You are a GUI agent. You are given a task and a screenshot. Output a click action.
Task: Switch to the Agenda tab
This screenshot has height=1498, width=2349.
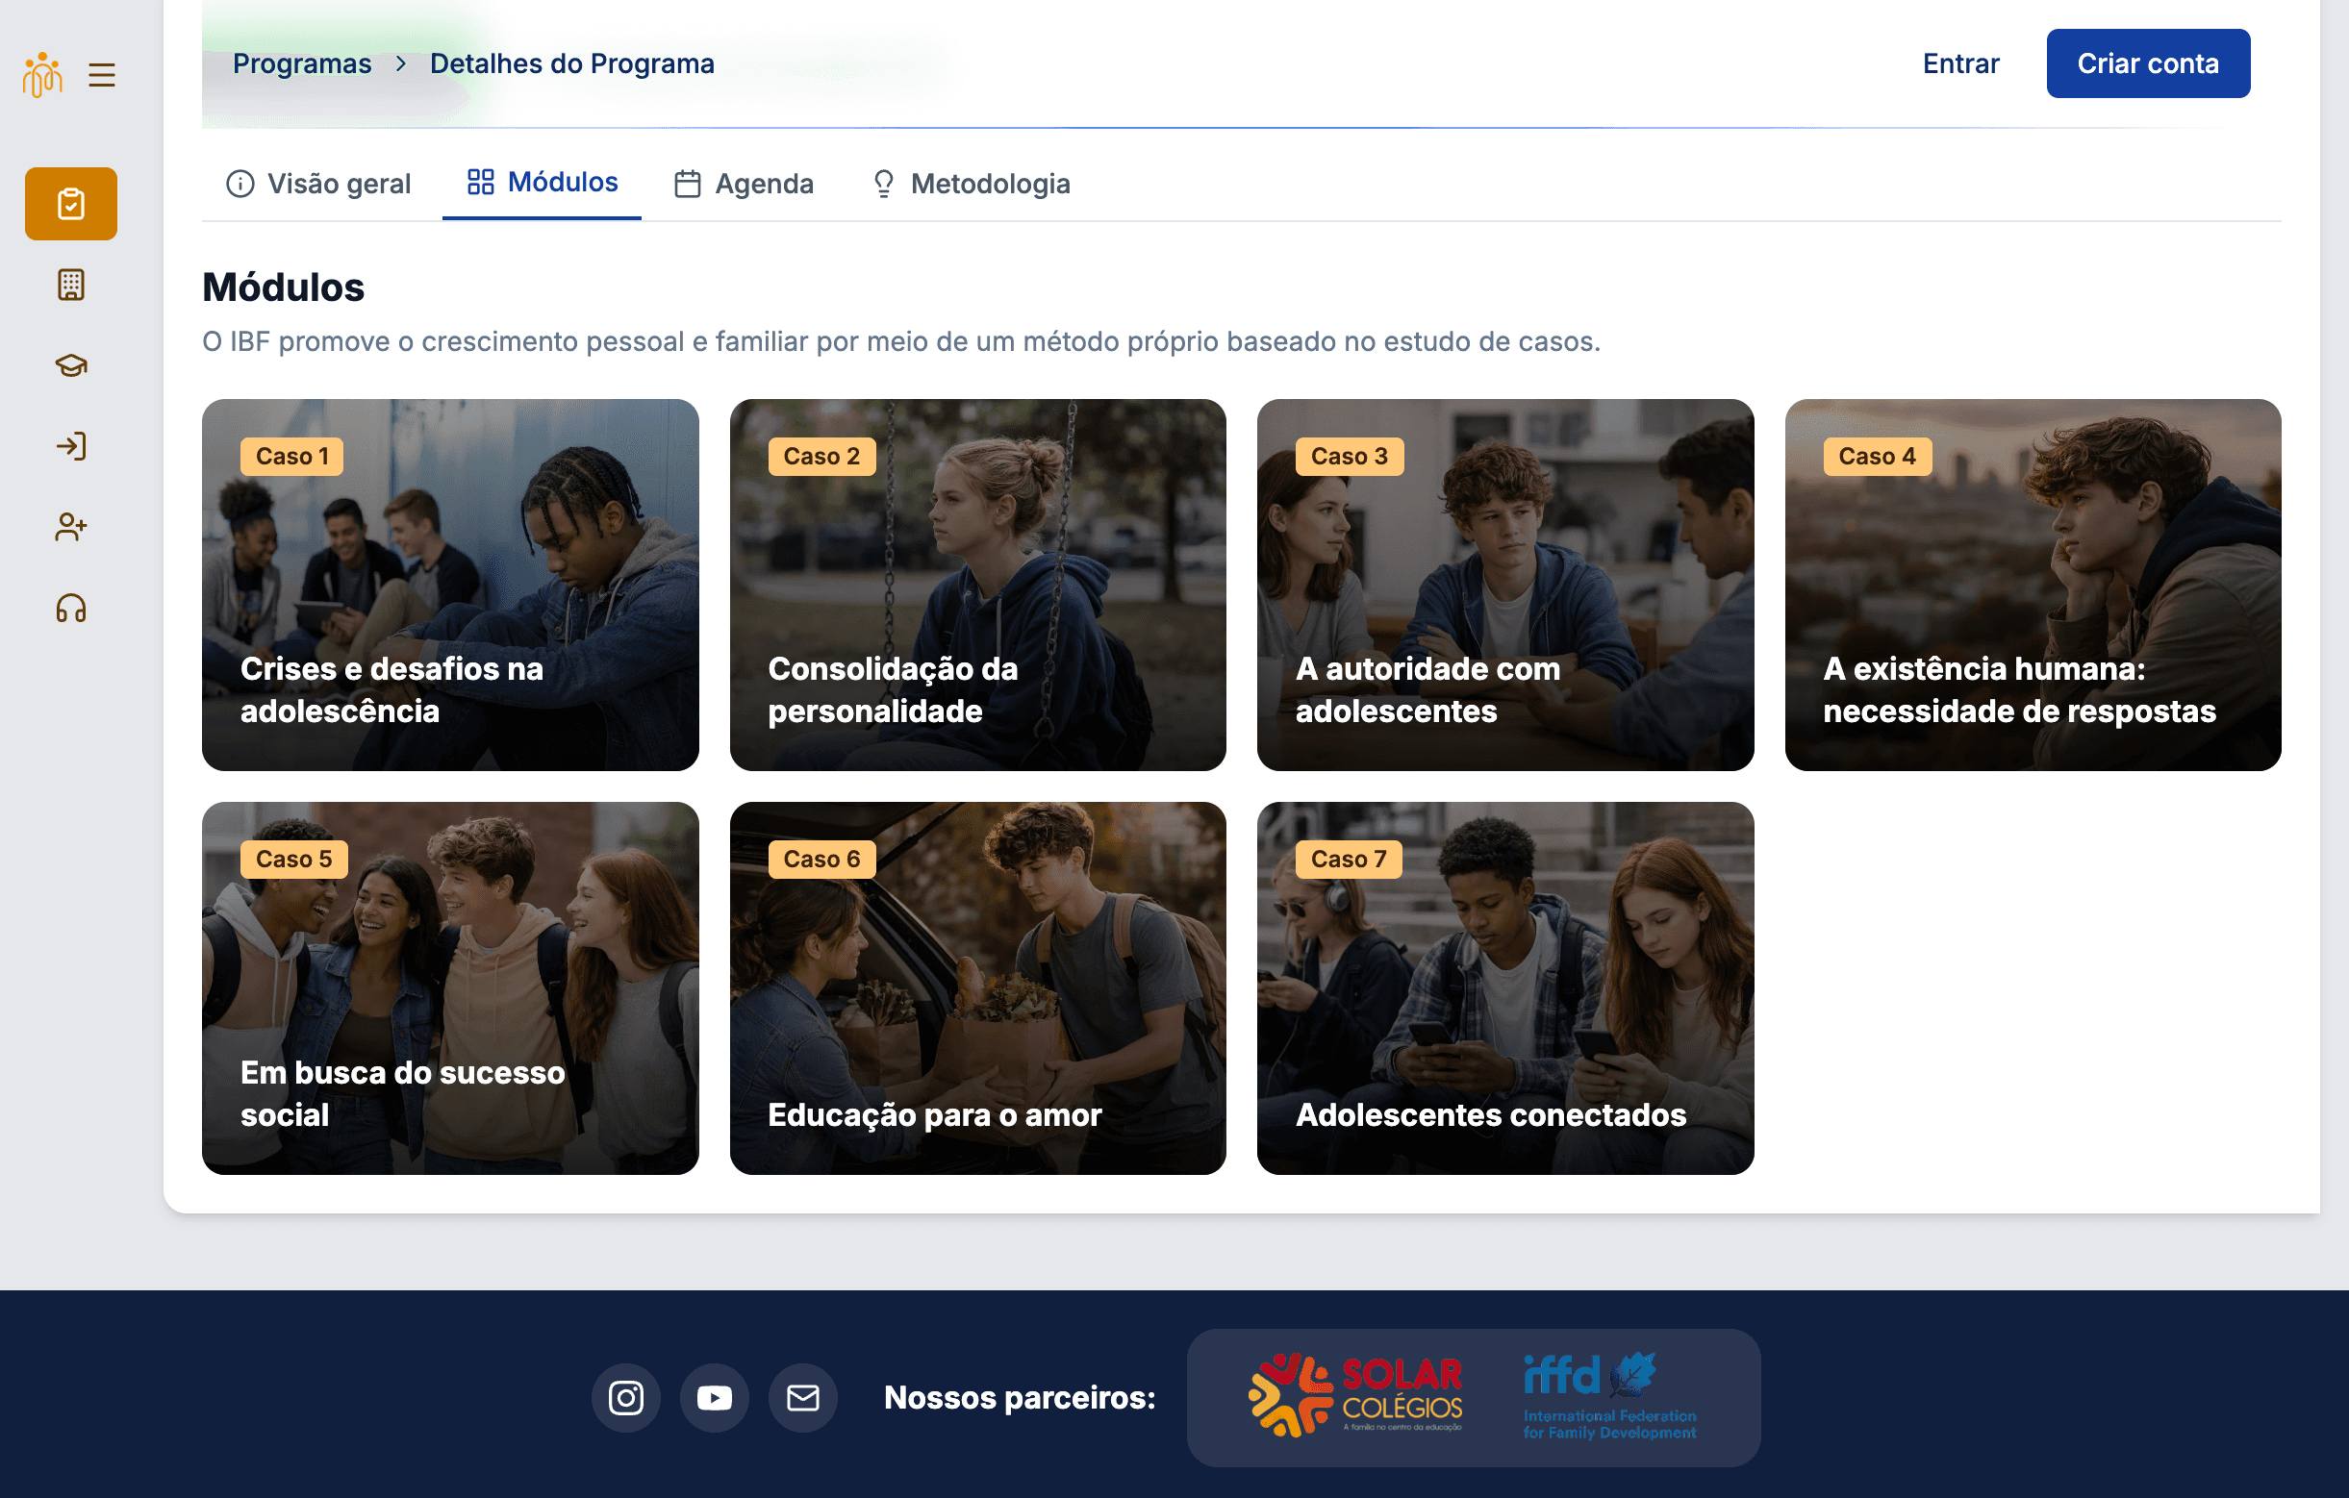tap(744, 184)
